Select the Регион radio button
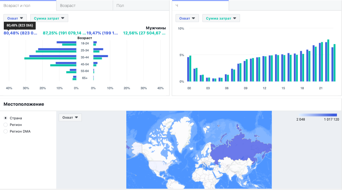This screenshot has height=190, width=342. point(6,125)
